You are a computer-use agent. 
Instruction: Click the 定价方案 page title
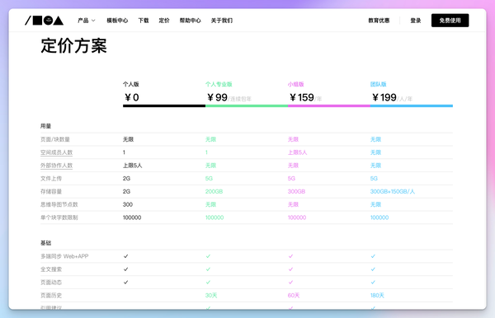pyautogui.click(x=74, y=46)
